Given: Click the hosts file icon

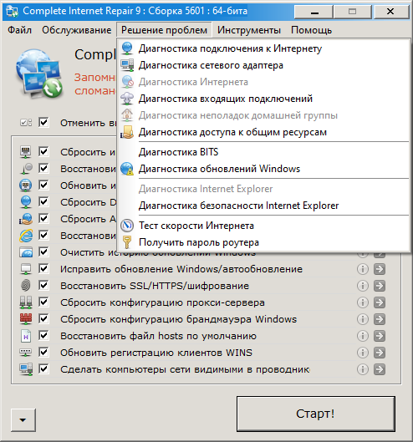Looking at the screenshot, I should point(26,336).
